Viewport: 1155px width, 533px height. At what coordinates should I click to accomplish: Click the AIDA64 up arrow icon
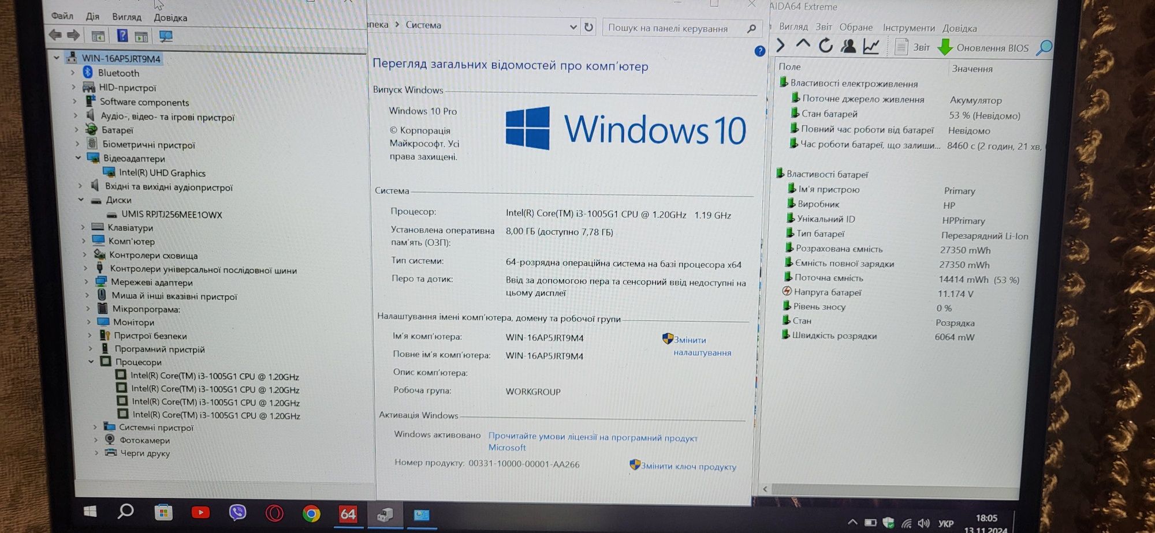click(x=803, y=44)
